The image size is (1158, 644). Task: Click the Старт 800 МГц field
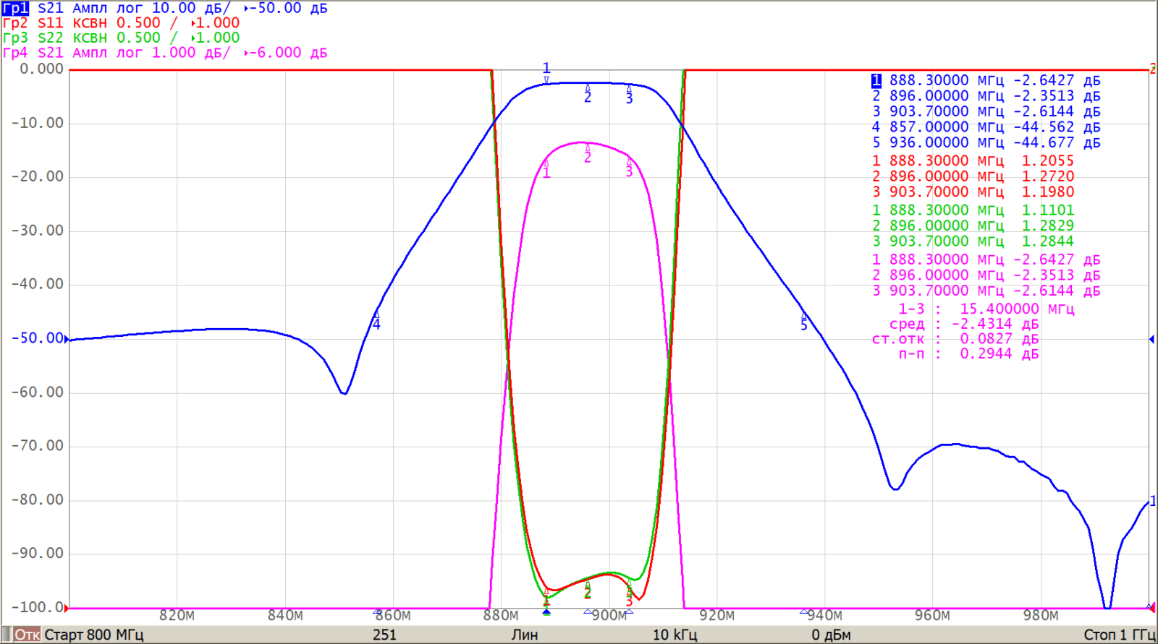point(93,635)
